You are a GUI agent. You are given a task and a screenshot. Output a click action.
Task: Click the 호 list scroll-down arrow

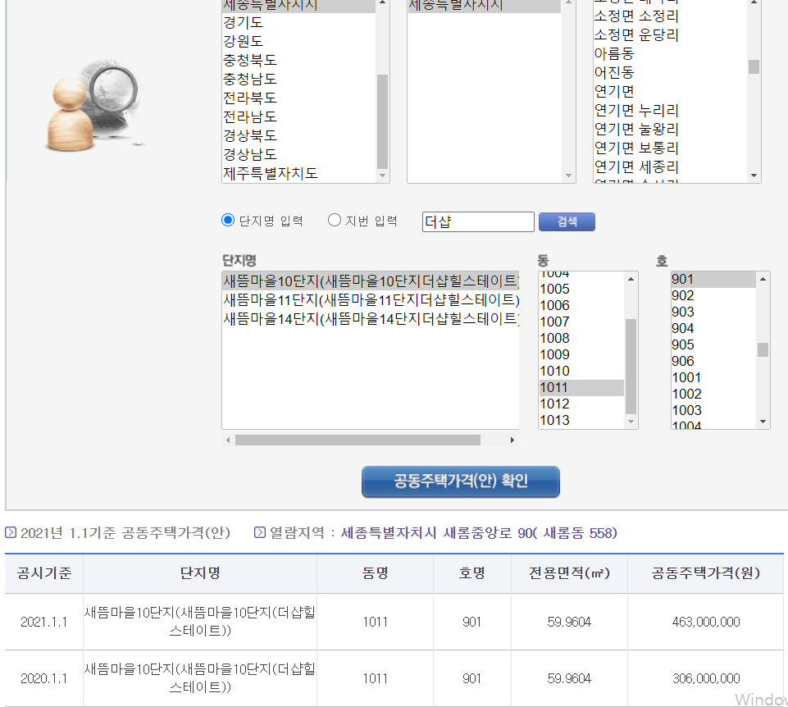click(x=763, y=422)
